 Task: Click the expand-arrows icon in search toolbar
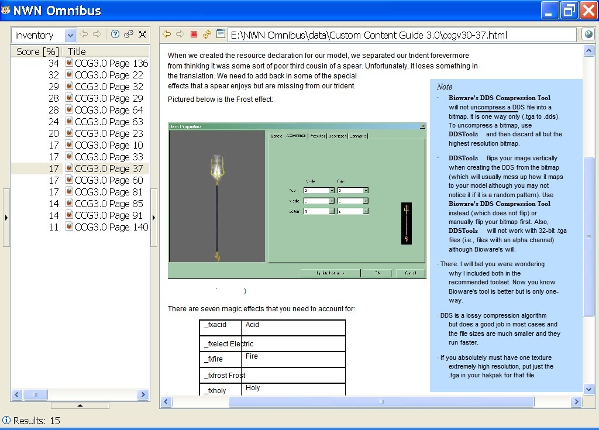(x=142, y=35)
